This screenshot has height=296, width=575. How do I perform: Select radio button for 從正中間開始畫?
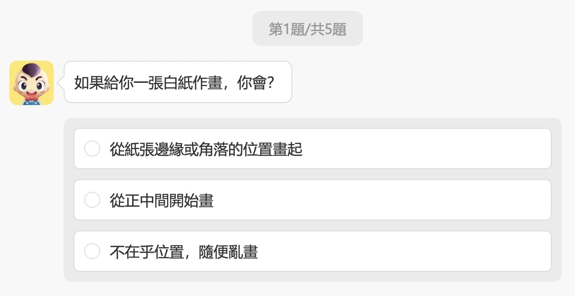[x=92, y=199]
